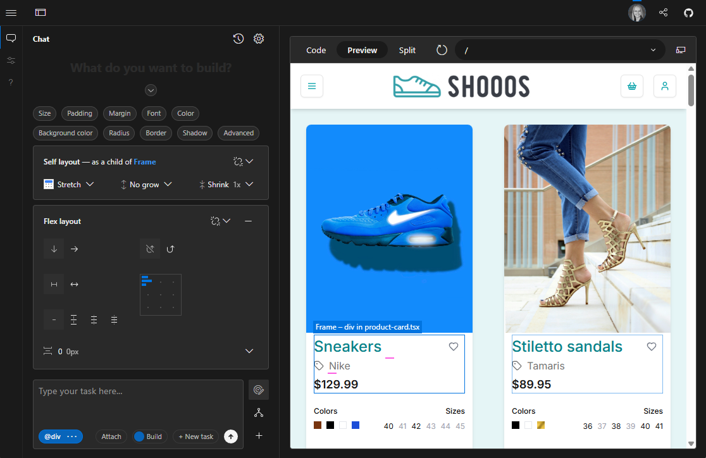This screenshot has width=706, height=458.
Task: Click the Build mode button
Action: point(149,436)
